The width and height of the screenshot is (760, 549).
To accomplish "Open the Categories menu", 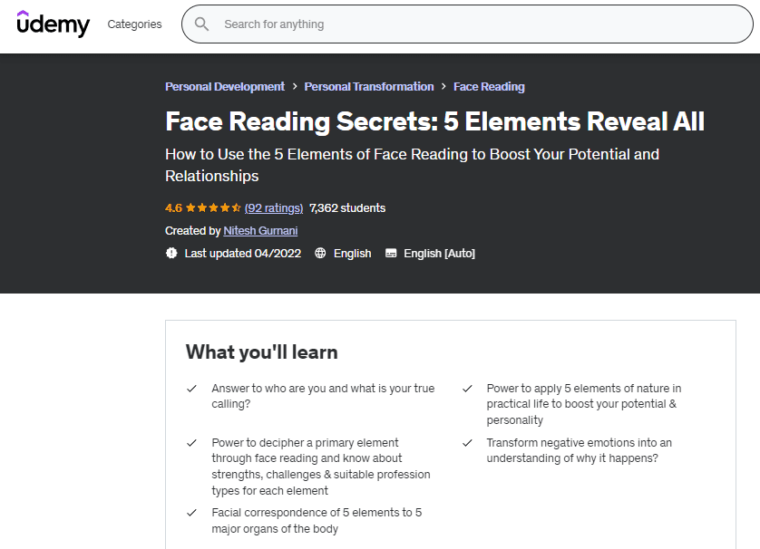I will (x=134, y=24).
